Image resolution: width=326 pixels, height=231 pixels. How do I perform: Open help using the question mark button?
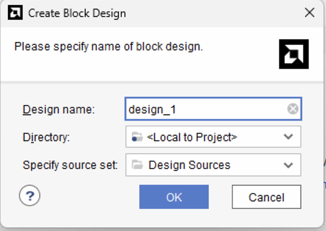point(30,197)
